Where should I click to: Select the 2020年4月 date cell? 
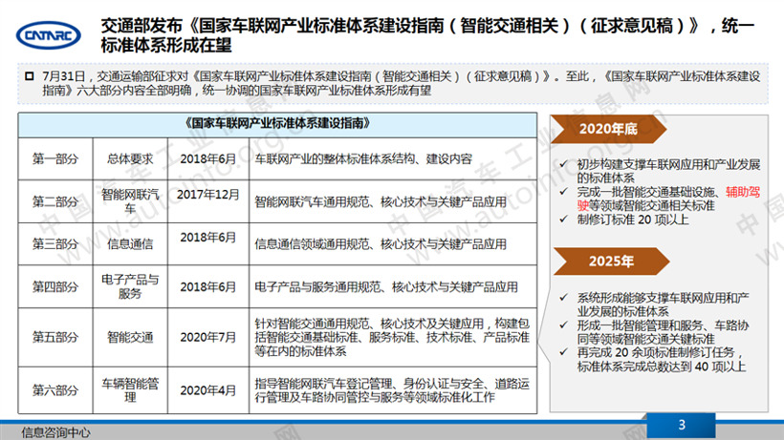click(208, 390)
